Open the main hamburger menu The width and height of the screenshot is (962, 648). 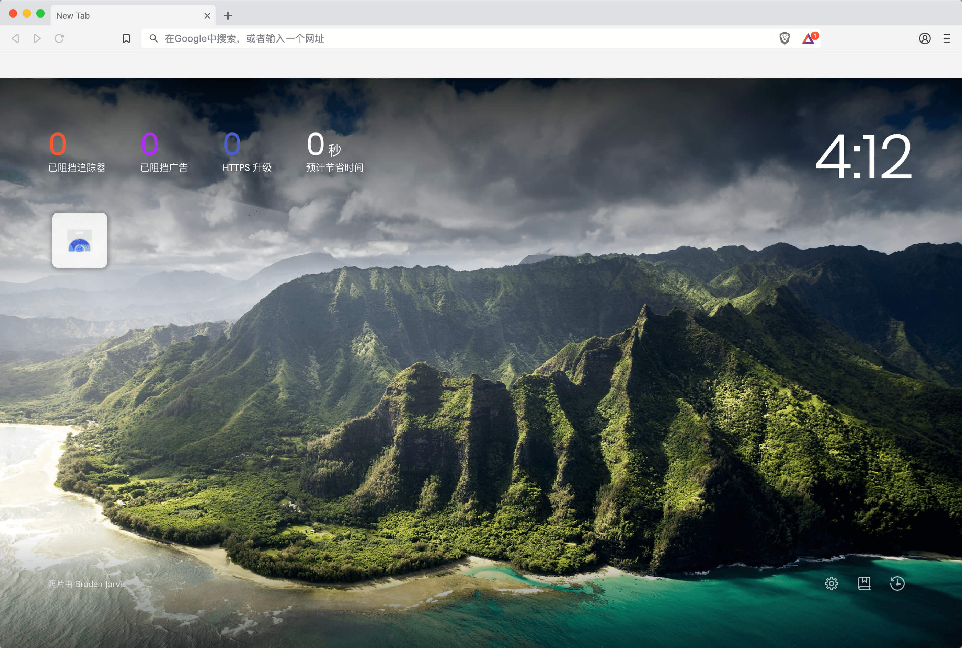946,38
